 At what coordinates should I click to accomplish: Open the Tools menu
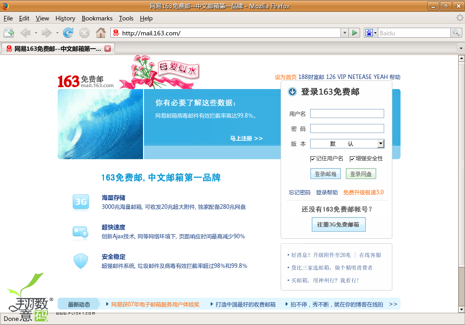(126, 19)
